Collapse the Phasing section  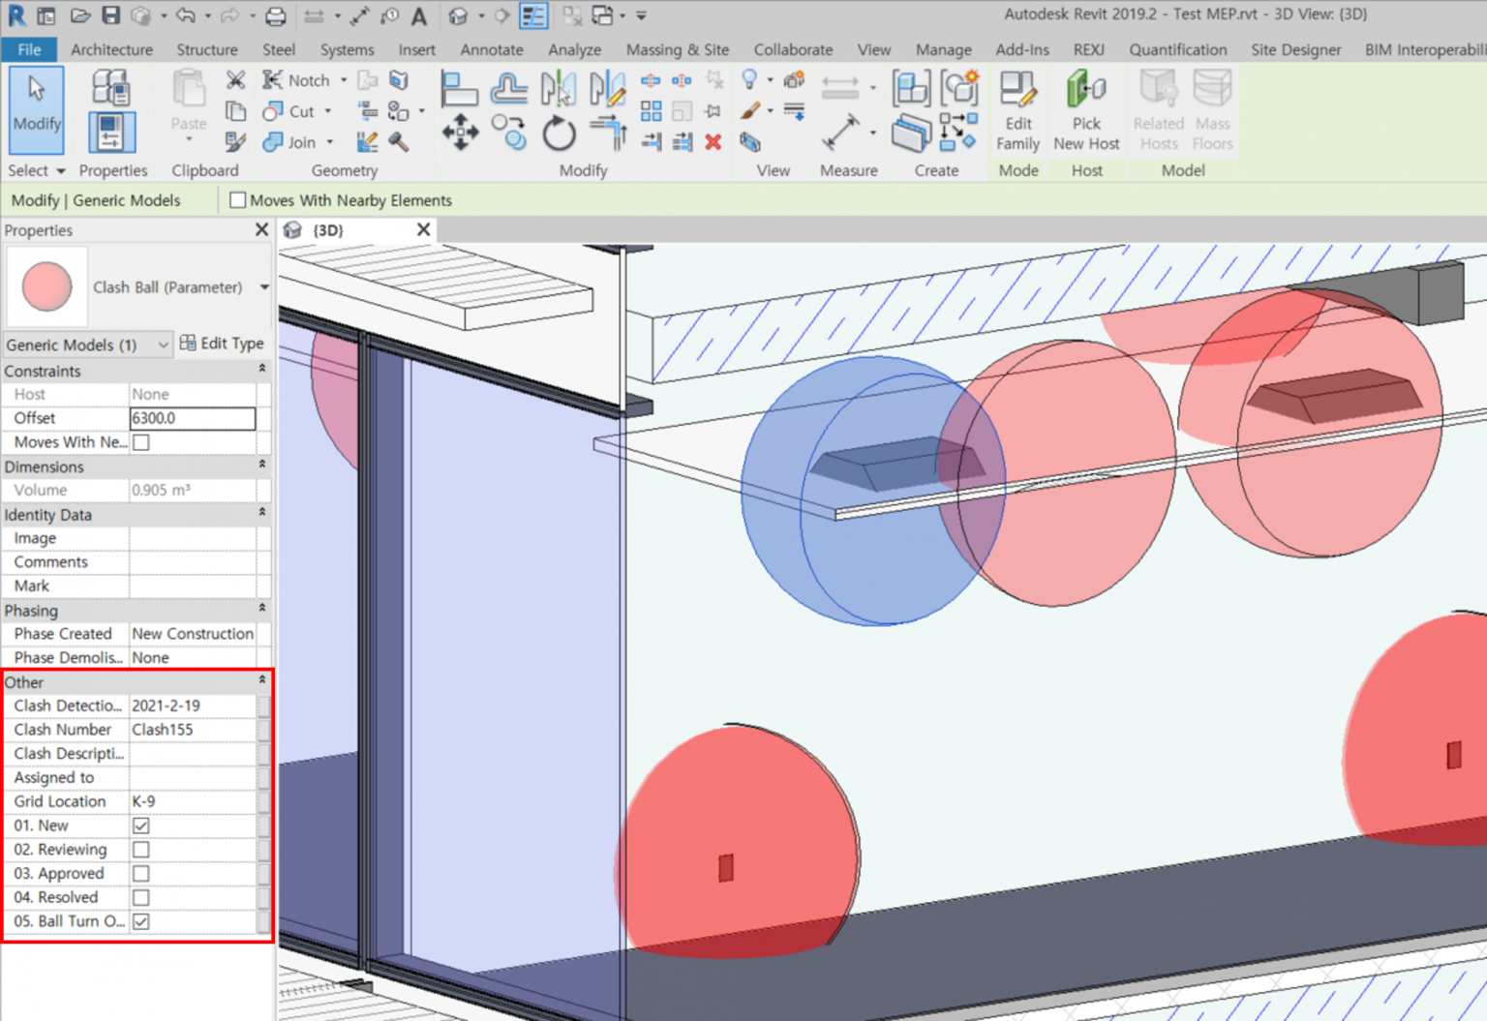coord(261,609)
